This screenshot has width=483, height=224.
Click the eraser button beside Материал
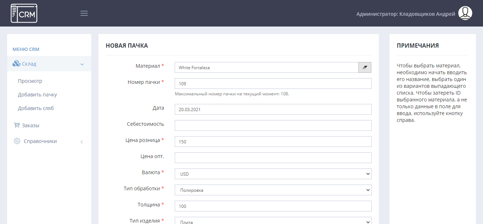tap(365, 67)
